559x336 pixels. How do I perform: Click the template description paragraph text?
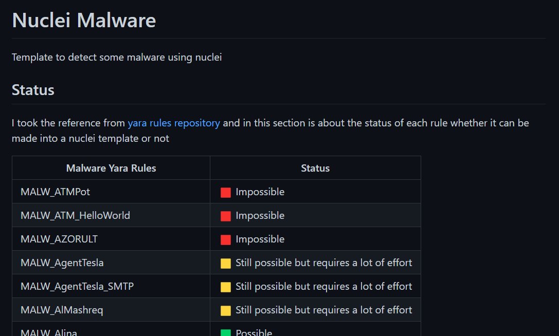[117, 58]
